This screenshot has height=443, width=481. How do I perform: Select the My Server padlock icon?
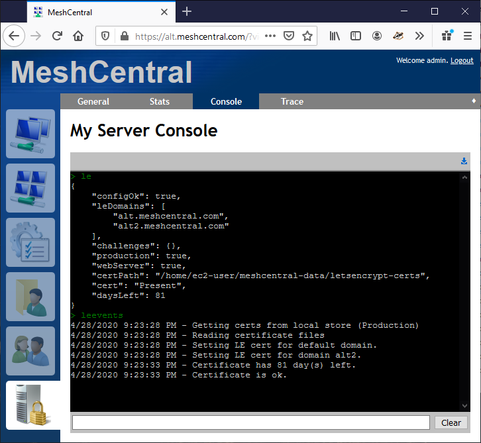click(x=33, y=405)
